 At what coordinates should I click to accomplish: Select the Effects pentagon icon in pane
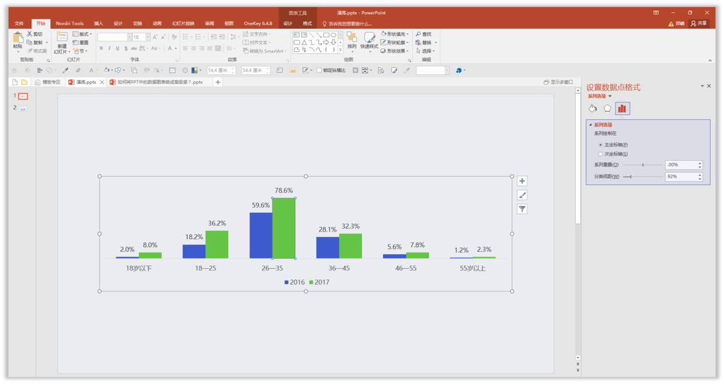point(607,108)
